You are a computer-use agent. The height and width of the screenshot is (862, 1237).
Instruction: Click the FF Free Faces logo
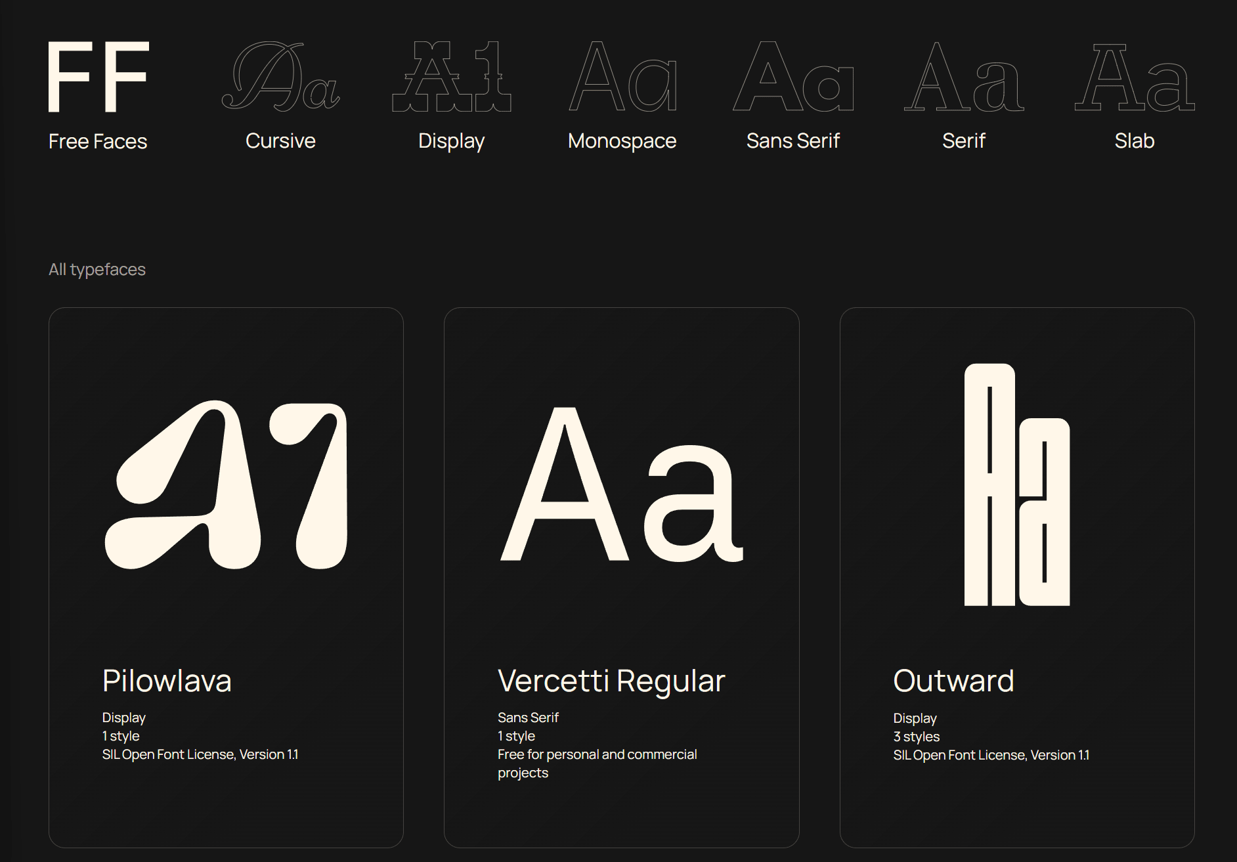tap(98, 77)
